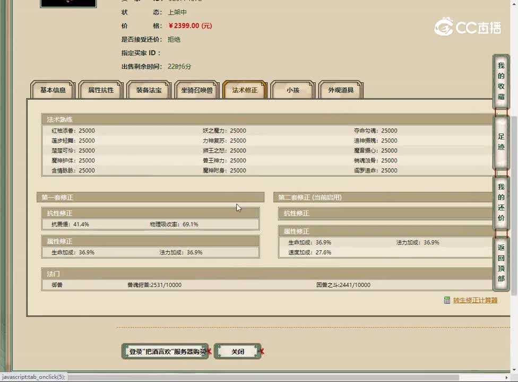Select the 第一套修正 section header

150,197
